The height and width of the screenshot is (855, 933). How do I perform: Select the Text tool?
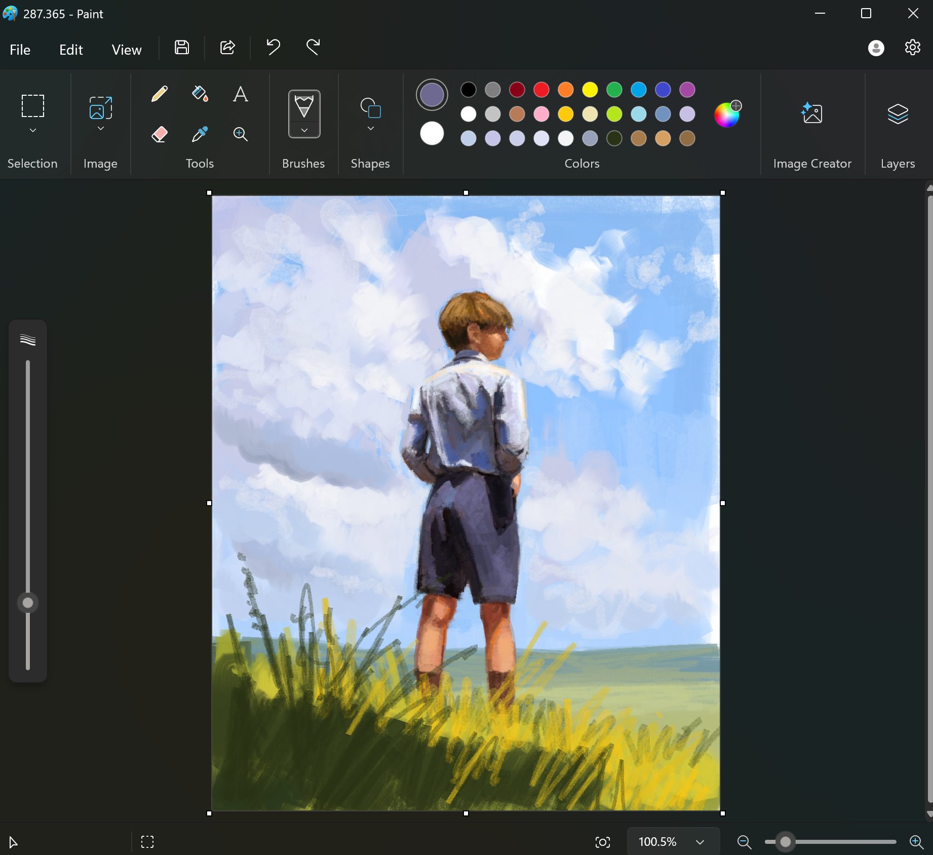[x=241, y=94]
